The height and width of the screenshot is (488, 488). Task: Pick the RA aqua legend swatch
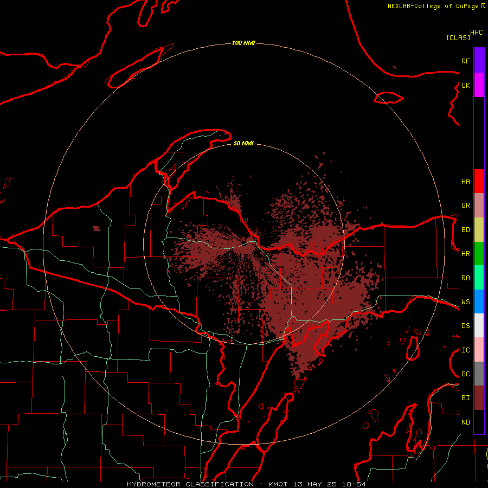coord(479,278)
